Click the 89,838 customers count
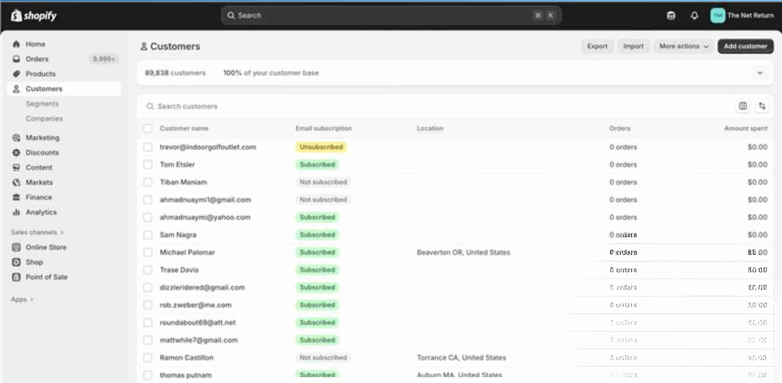This screenshot has height=383, width=782. point(175,73)
